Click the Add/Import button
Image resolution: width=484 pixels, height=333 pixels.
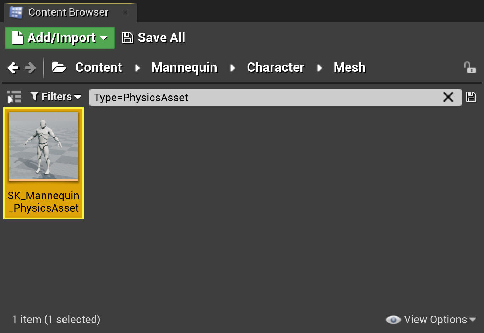click(57, 38)
